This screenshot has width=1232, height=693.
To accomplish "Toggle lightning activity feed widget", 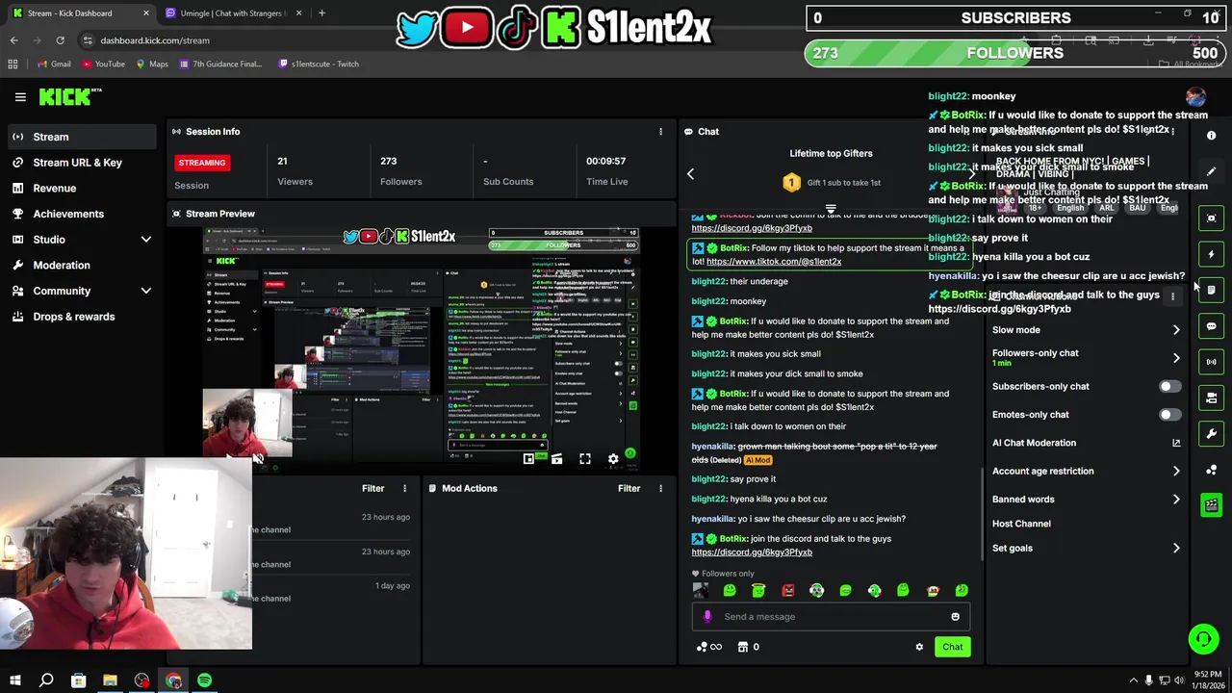I will click(1212, 254).
